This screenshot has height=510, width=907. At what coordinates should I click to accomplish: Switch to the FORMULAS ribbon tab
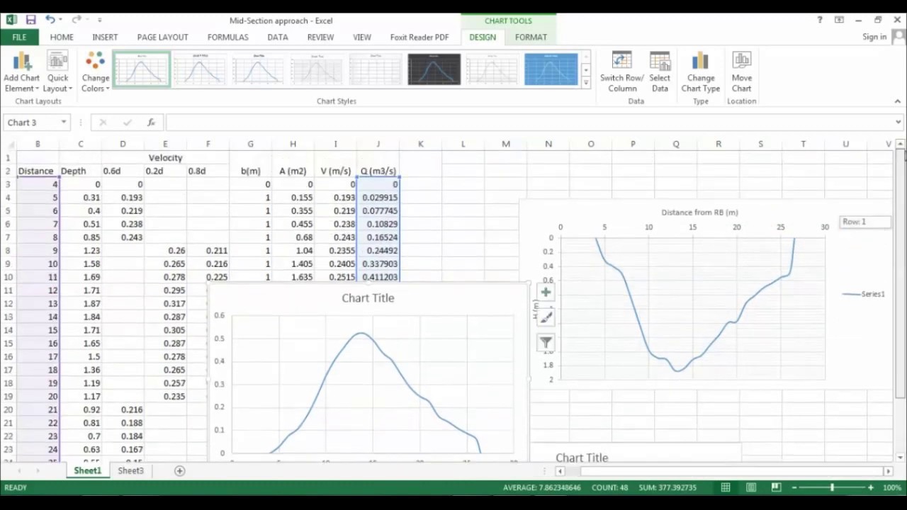pos(227,37)
